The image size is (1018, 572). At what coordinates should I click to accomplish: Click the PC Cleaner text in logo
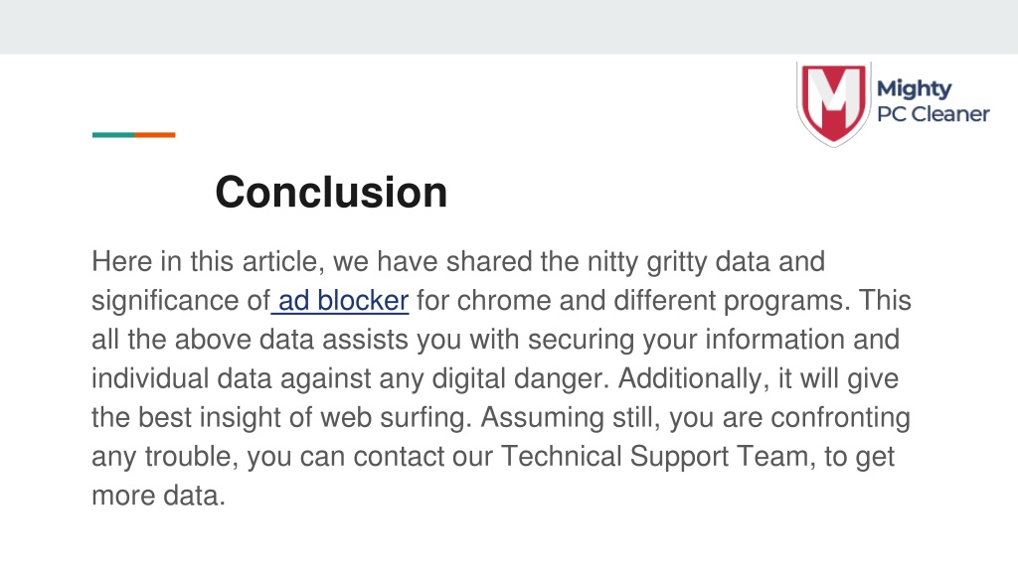coord(933,114)
